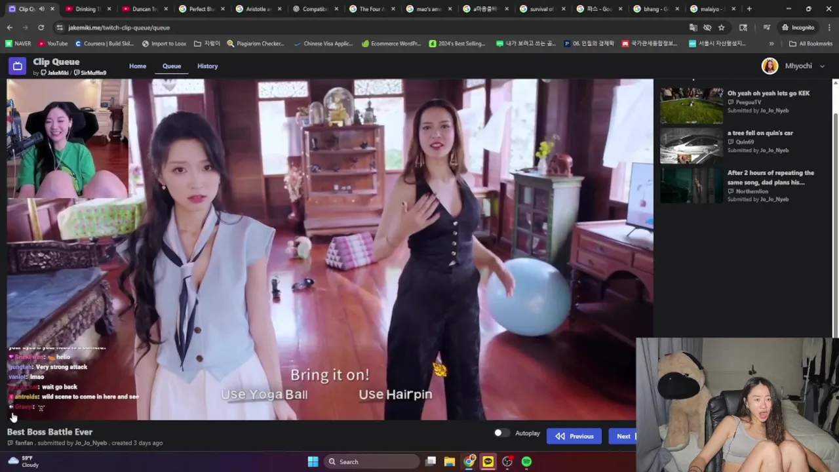The width and height of the screenshot is (839, 472).
Task: Open a new browser tab with plus icon
Action: coord(749,9)
